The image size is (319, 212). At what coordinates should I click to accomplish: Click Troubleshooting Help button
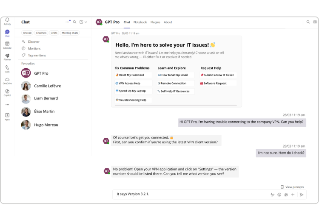click(x=133, y=100)
